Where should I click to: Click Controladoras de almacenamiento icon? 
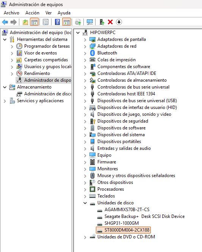tap(92, 80)
